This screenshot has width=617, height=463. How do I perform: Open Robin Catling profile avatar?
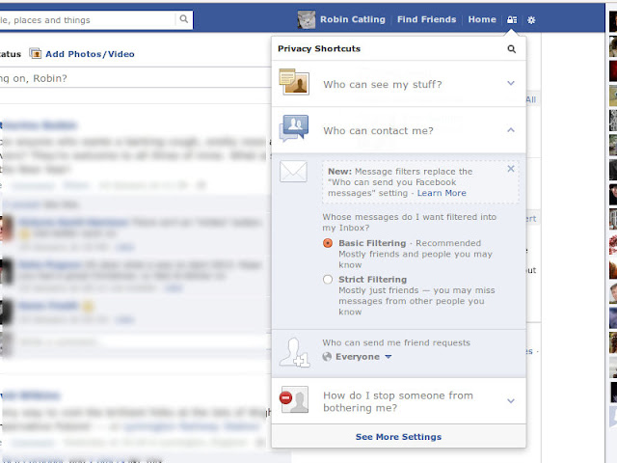[x=307, y=19]
